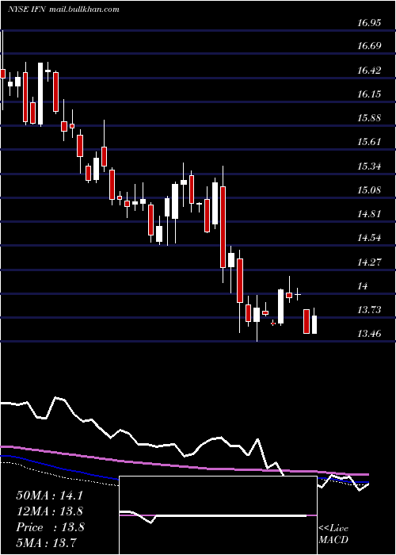Image resolution: width=396 pixels, height=555 pixels.
Task: Click the '50MA : 14.1' indicator text
Action: (49, 496)
